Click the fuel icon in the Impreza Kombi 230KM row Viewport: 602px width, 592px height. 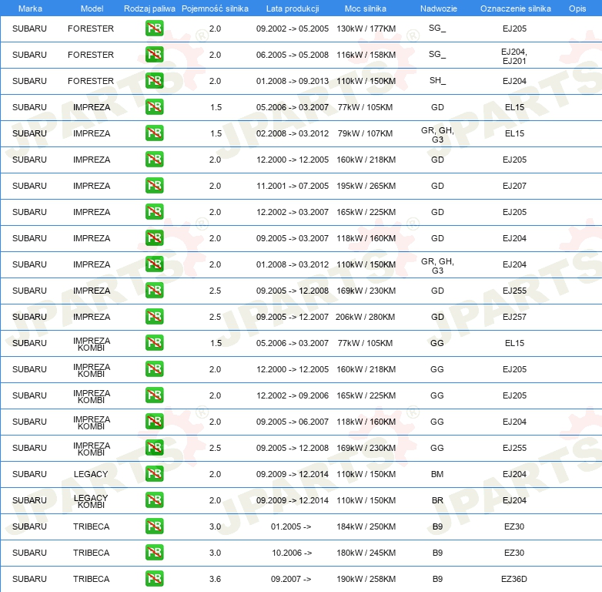point(154,448)
